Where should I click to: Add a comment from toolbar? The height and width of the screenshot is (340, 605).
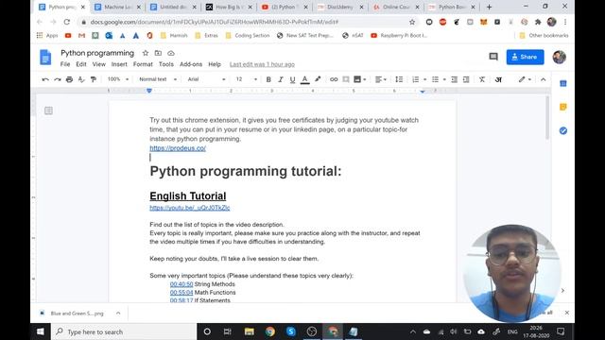pyautogui.click(x=346, y=79)
